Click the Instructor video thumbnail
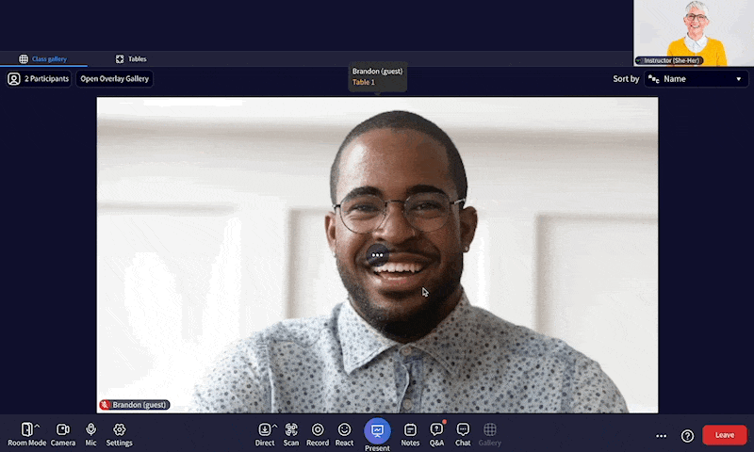Screen dimensions: 754x452 click(694, 33)
